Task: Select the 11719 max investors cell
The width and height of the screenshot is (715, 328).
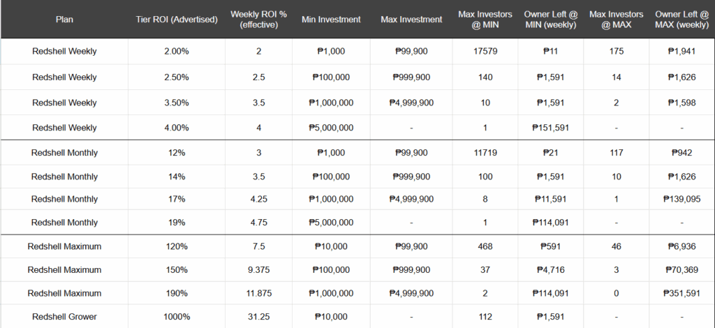Action: pos(485,153)
